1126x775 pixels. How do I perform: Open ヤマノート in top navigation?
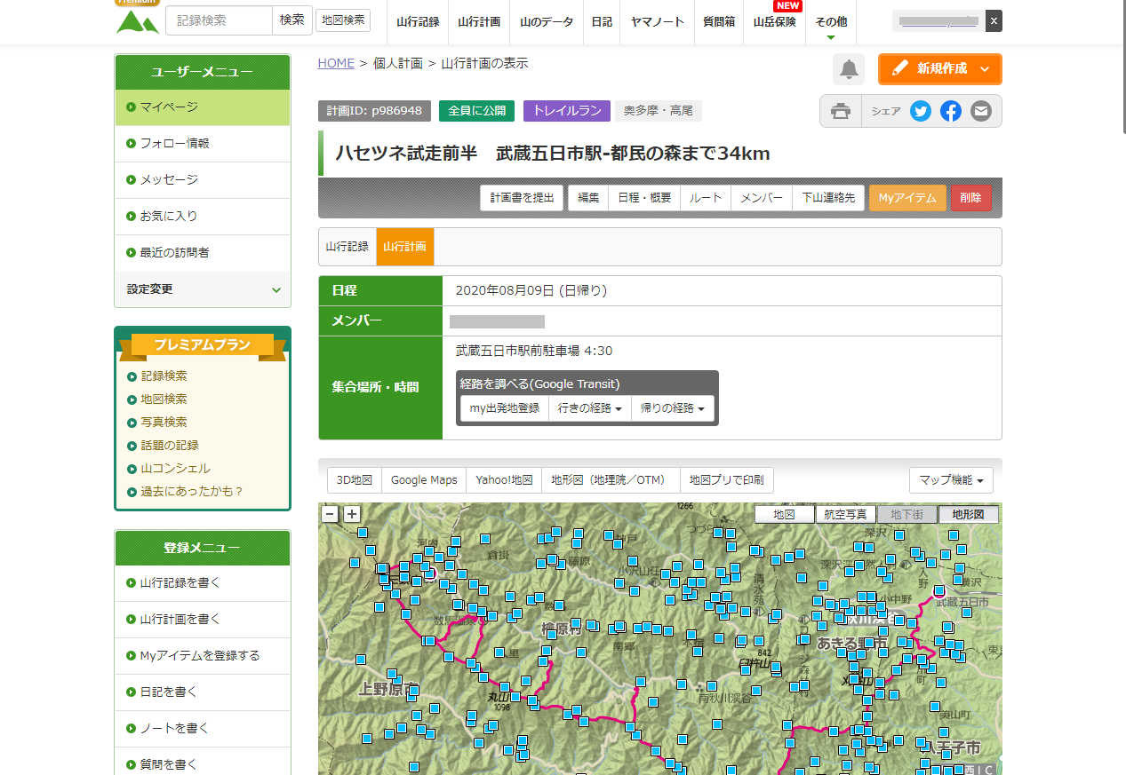click(657, 21)
